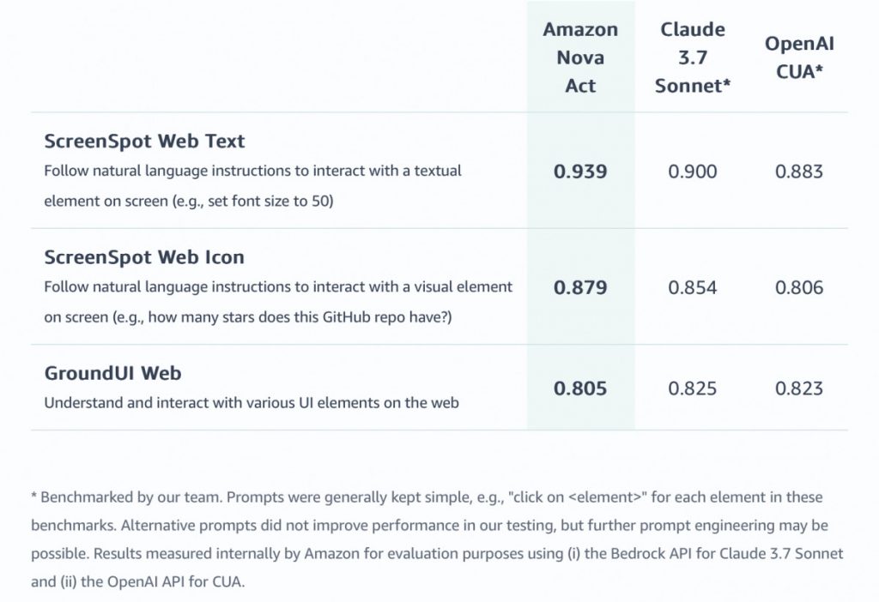Click the 0.883 OpenAI CUA score
This screenshot has height=602, width=879.
[x=799, y=172]
